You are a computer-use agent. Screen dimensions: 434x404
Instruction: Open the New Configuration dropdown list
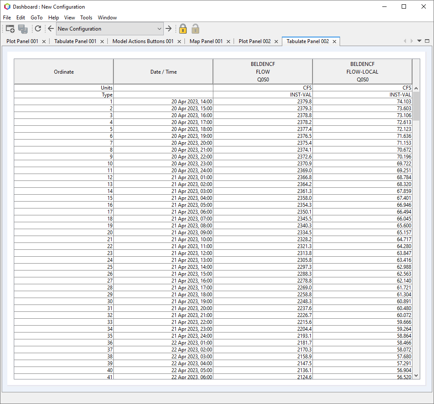pos(159,28)
